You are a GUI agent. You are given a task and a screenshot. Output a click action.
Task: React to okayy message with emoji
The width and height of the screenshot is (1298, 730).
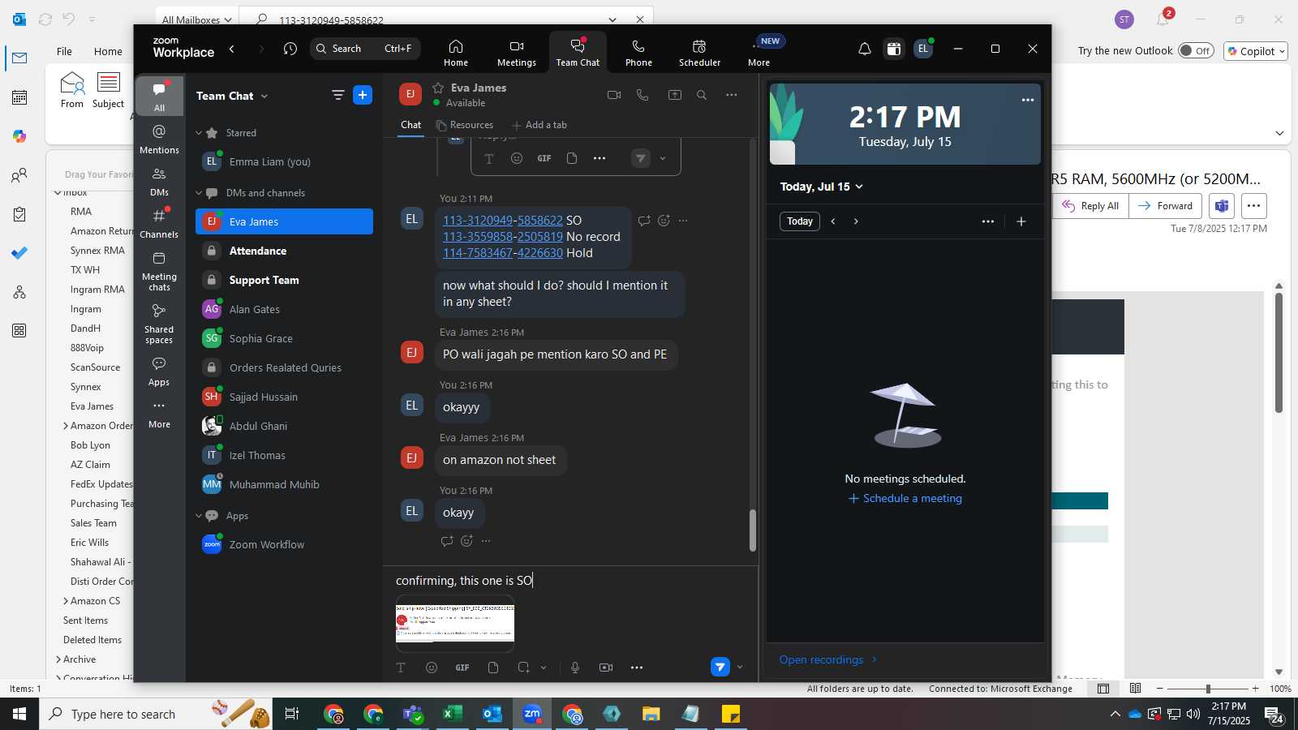pos(466,541)
